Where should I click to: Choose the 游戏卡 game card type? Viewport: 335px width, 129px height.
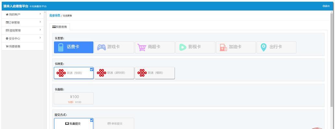click(114, 47)
